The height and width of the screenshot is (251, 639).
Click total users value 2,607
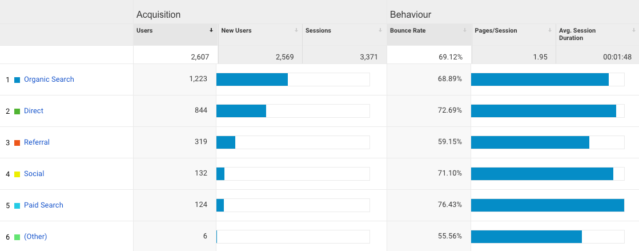pos(200,57)
